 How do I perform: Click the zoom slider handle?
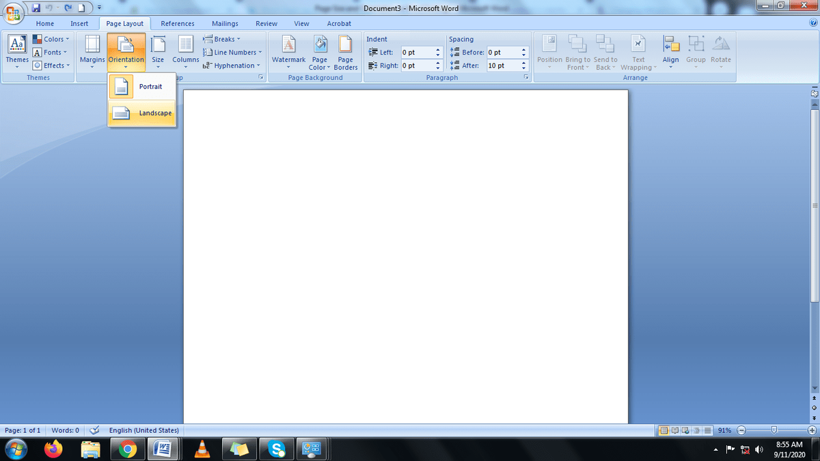(774, 430)
